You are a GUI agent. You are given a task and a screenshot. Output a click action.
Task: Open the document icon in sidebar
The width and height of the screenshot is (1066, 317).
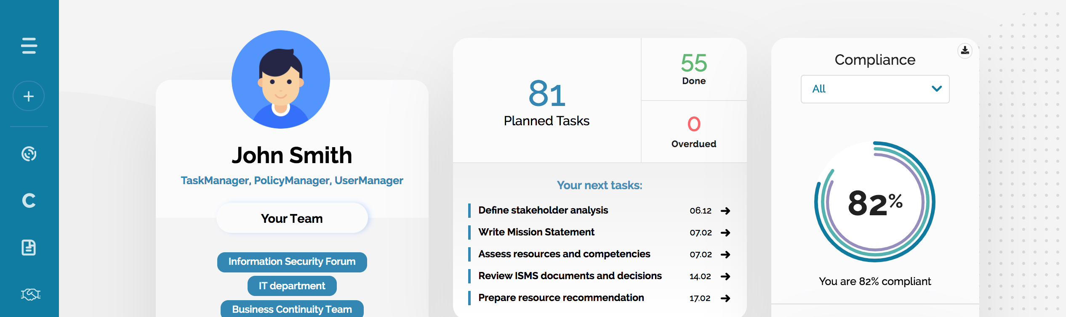pyautogui.click(x=29, y=248)
